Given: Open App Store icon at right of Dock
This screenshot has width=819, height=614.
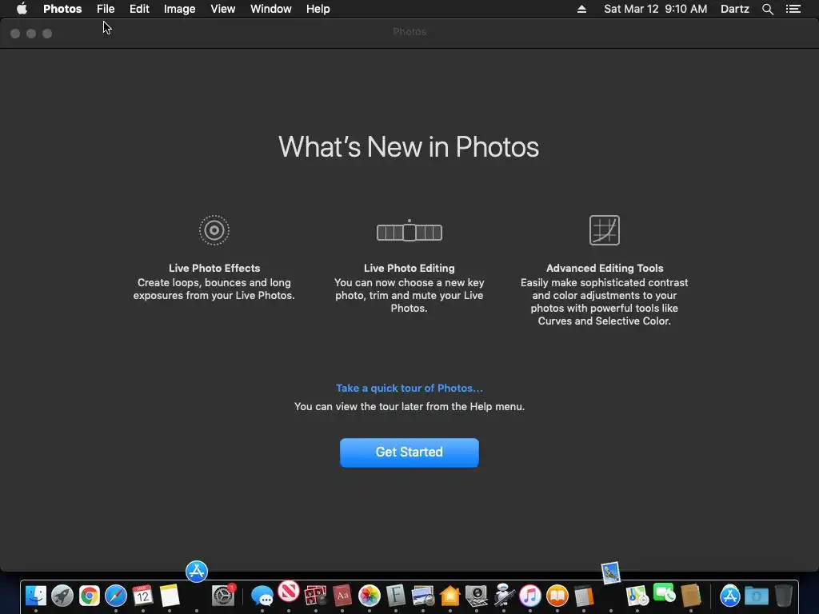Looking at the screenshot, I should point(729,595).
